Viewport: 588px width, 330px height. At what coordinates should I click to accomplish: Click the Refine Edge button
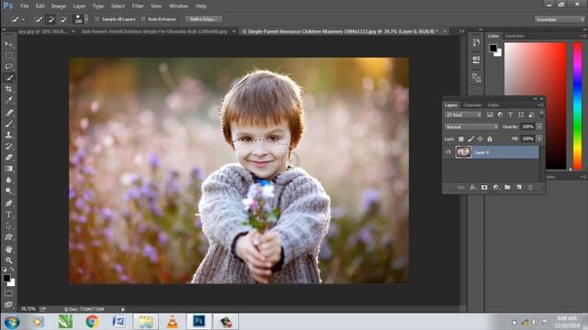click(204, 19)
